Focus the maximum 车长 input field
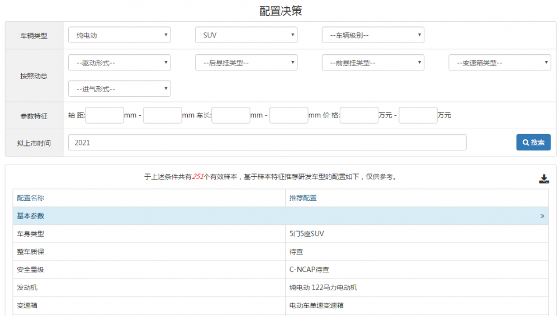The width and height of the screenshot is (559, 316). pos(289,115)
